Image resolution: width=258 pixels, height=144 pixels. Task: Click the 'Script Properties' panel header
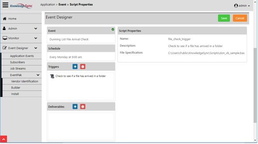182,31
